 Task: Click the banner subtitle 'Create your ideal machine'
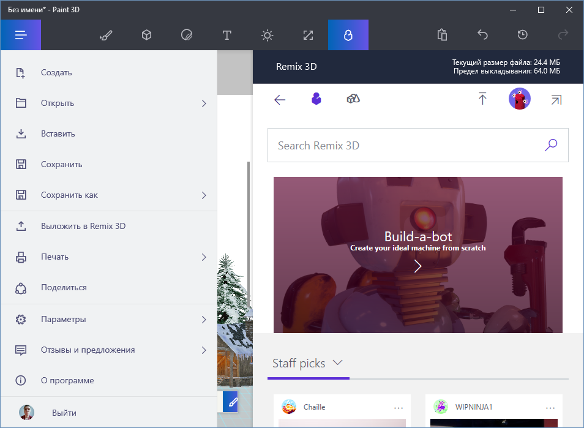pyautogui.click(x=418, y=248)
